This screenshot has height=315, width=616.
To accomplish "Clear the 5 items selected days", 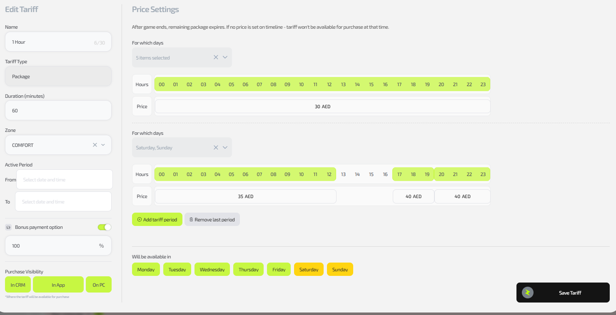I will pos(216,57).
